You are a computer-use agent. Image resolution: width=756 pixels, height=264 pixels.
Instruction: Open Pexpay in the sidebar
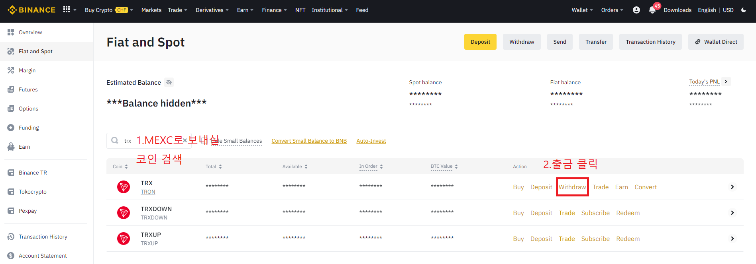pyautogui.click(x=47, y=211)
